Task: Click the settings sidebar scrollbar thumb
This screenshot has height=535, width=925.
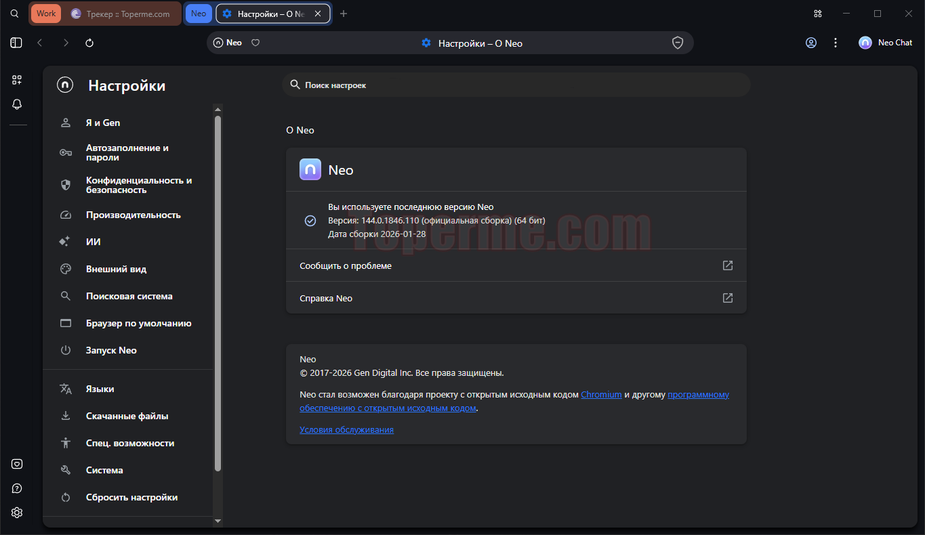Action: [x=218, y=293]
